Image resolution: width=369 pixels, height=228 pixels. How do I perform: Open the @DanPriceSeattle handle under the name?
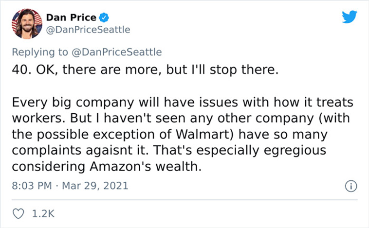pos(88,30)
